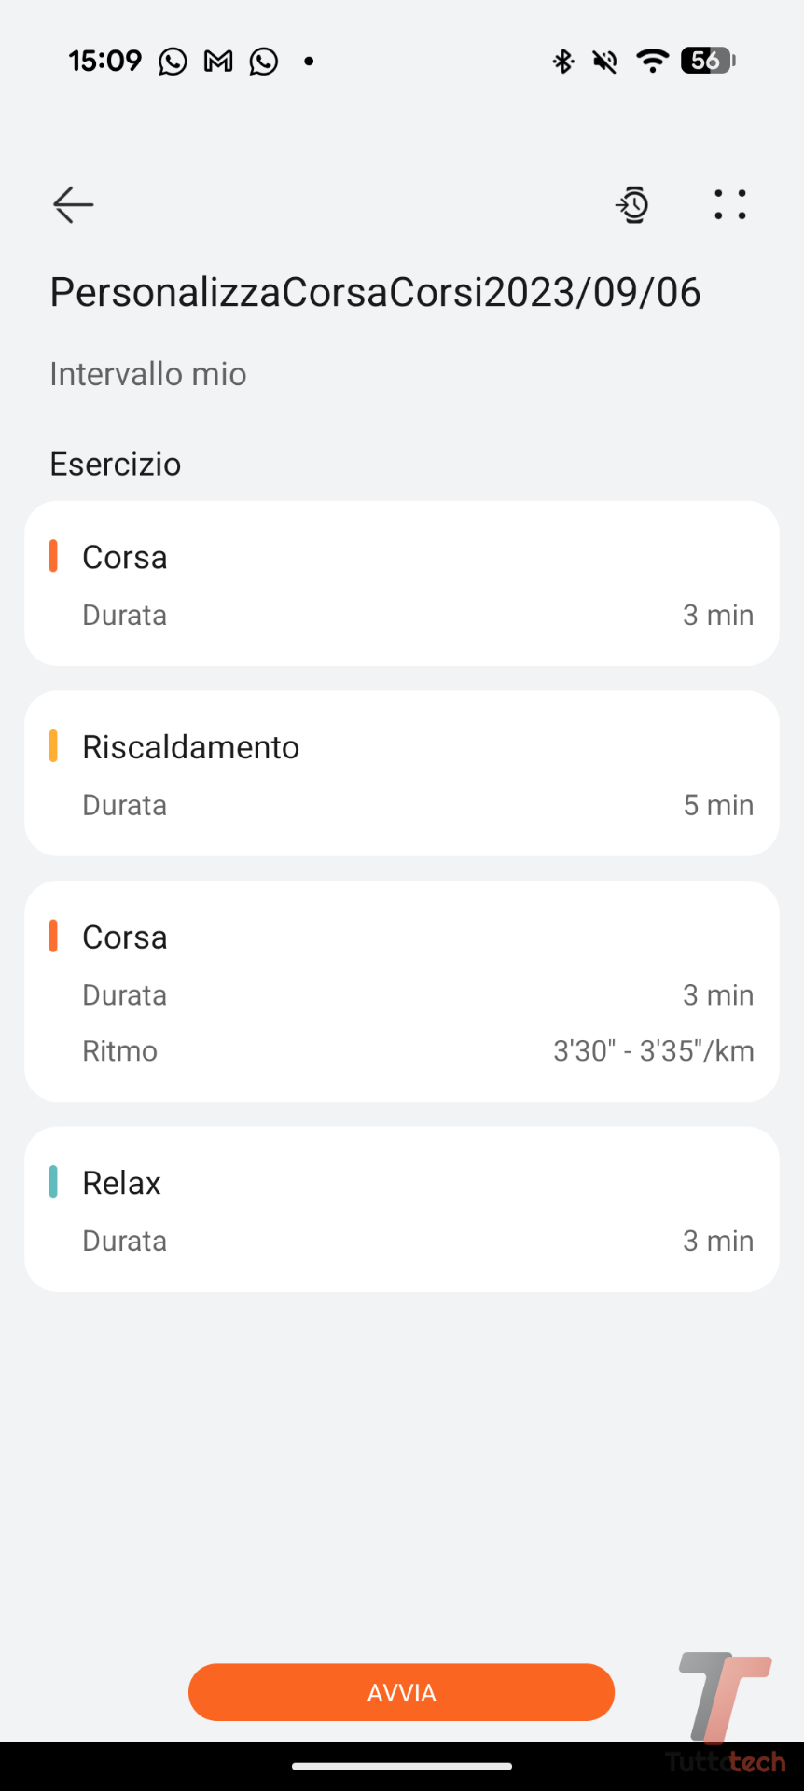Tap the workout title PersonalizzaCorsaCorsi2023/09/06
Screen dimensions: 804x1791
[375, 293]
